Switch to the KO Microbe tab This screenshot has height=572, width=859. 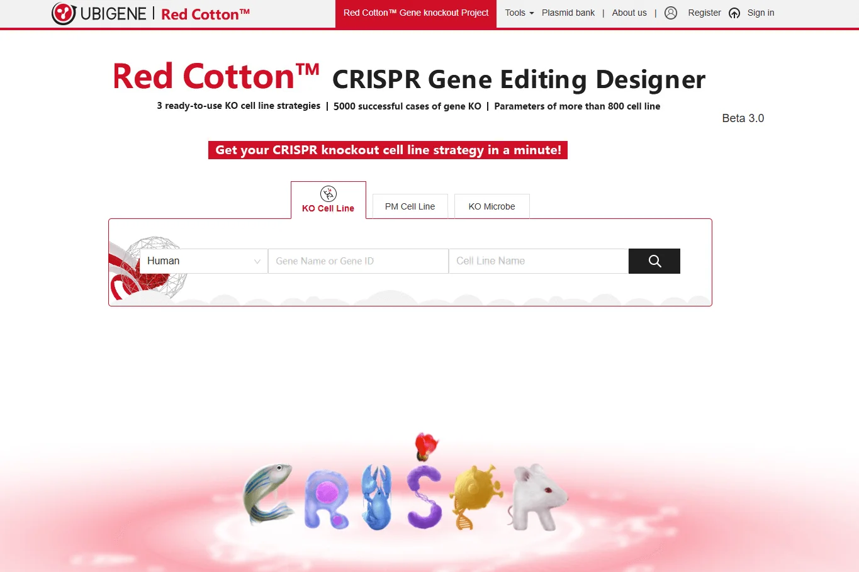491,206
